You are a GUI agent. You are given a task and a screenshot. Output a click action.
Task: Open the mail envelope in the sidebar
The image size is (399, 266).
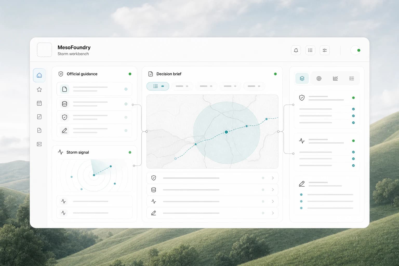39,144
